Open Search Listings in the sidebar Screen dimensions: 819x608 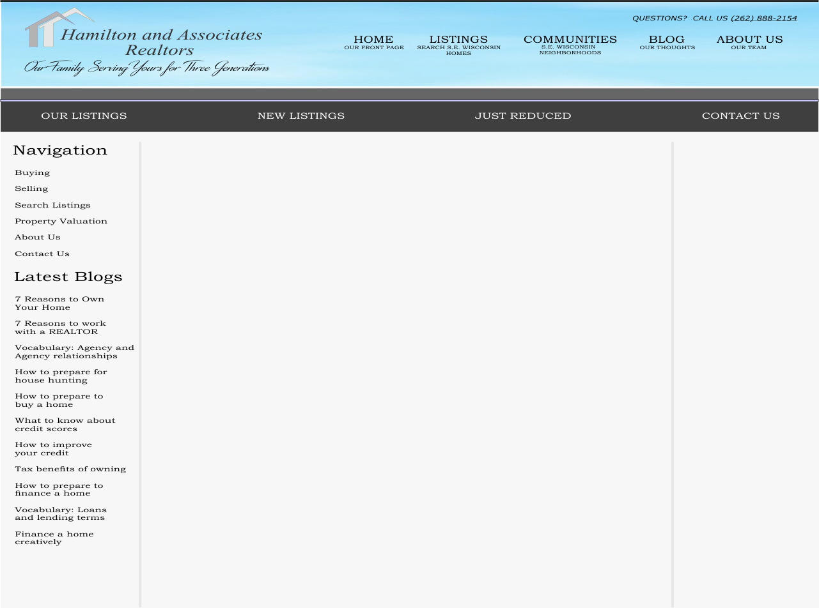pyautogui.click(x=52, y=205)
